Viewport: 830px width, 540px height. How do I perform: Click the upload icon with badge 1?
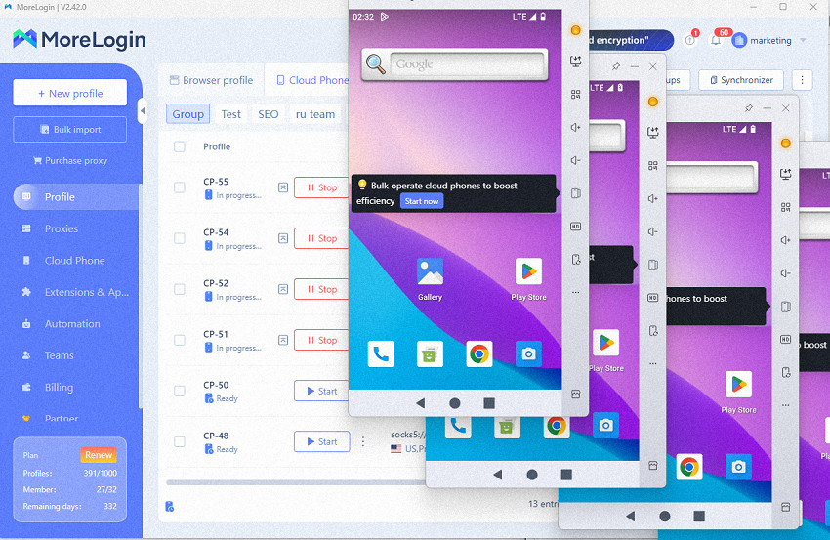click(689, 40)
